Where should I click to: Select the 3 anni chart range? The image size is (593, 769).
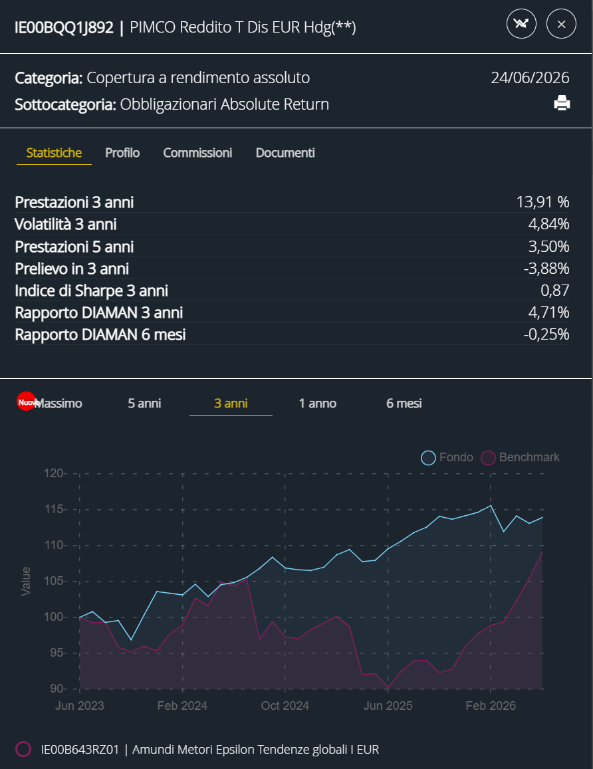(x=231, y=403)
